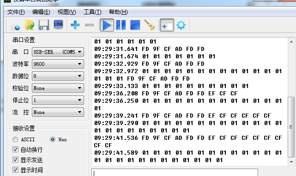Open file using the folder icon
The height and width of the screenshot is (176, 296).
point(30,25)
